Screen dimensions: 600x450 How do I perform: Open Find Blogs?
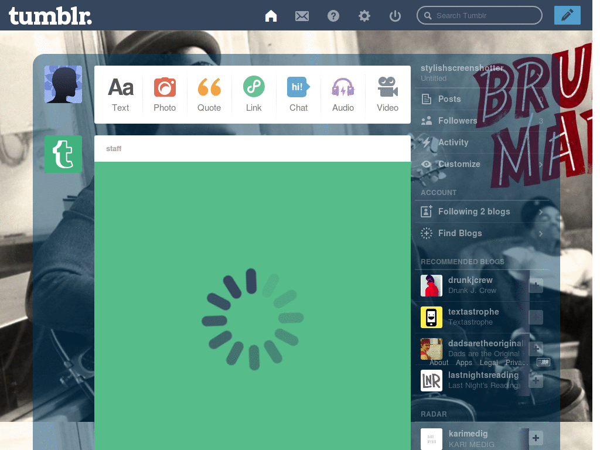click(482, 233)
